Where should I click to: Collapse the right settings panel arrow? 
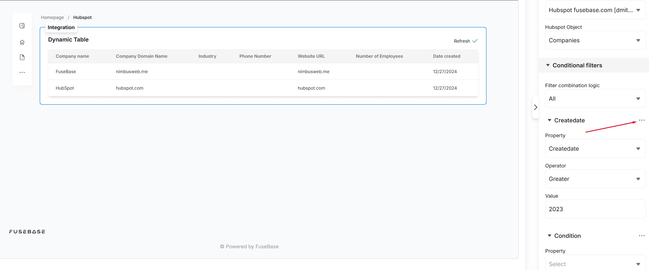(x=535, y=107)
